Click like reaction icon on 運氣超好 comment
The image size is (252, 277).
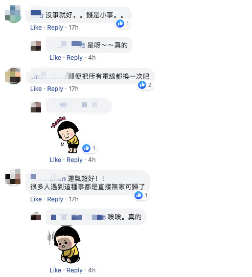pyautogui.click(x=139, y=195)
